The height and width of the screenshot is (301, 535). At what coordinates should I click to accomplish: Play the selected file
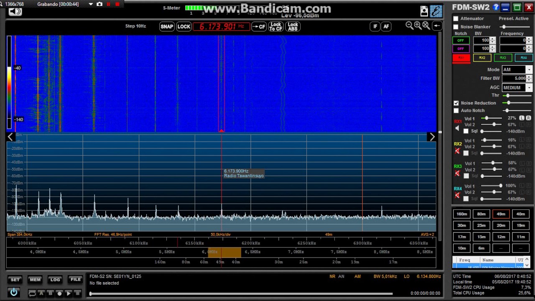click(69, 293)
